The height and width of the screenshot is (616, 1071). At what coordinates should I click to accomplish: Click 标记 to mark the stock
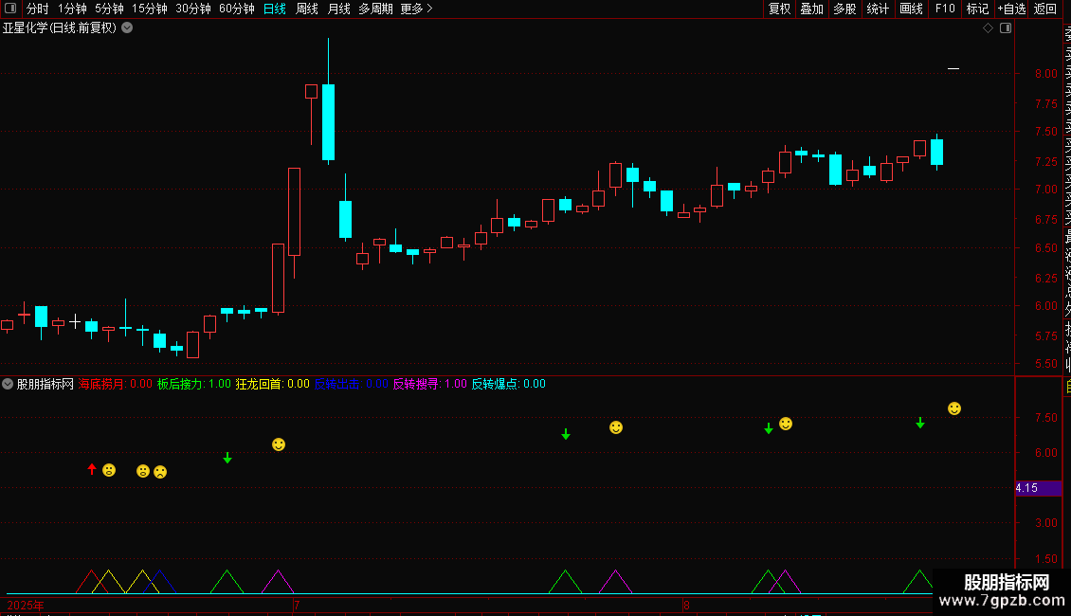tap(977, 9)
